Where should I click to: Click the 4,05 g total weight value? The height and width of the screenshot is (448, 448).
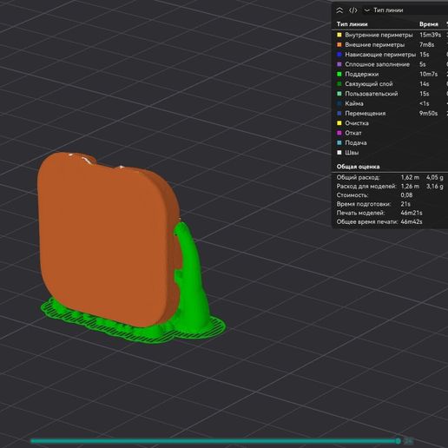[x=434, y=177]
